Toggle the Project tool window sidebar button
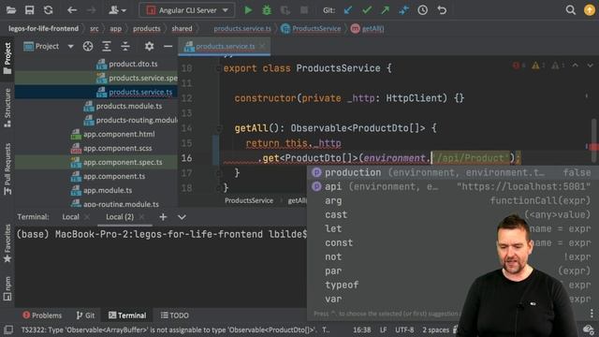Viewport: 599px width, 337px height. pos(7,58)
